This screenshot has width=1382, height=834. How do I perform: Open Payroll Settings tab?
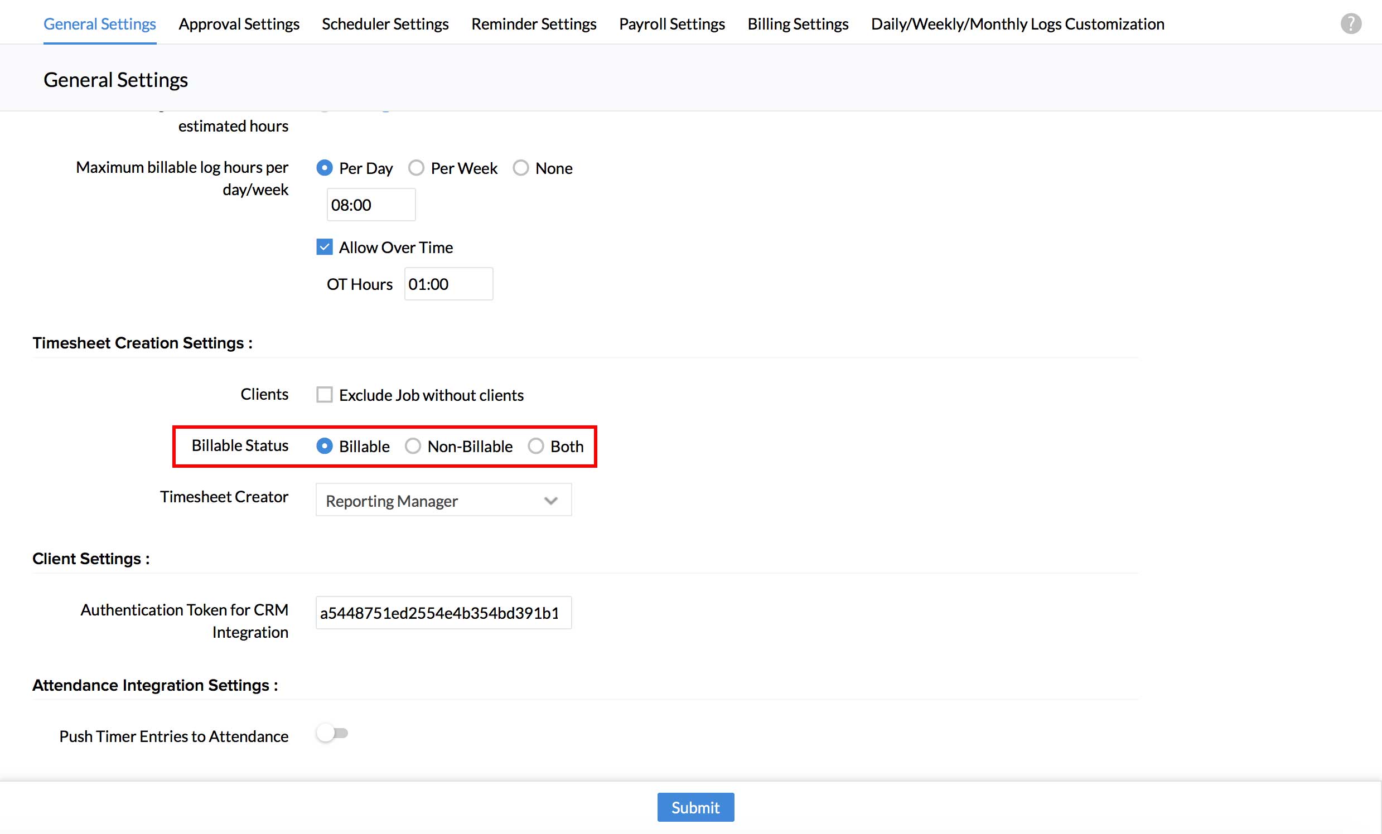pyautogui.click(x=671, y=24)
